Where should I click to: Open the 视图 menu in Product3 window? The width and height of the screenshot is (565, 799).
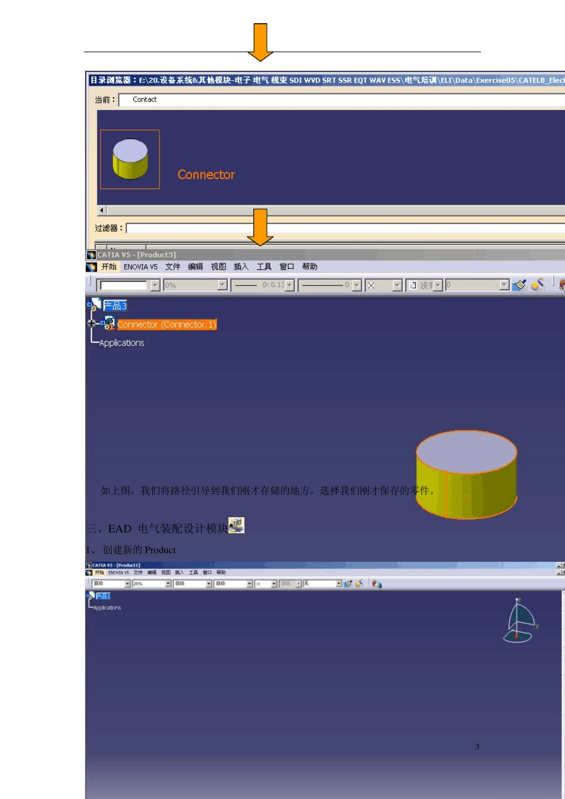pos(218,267)
